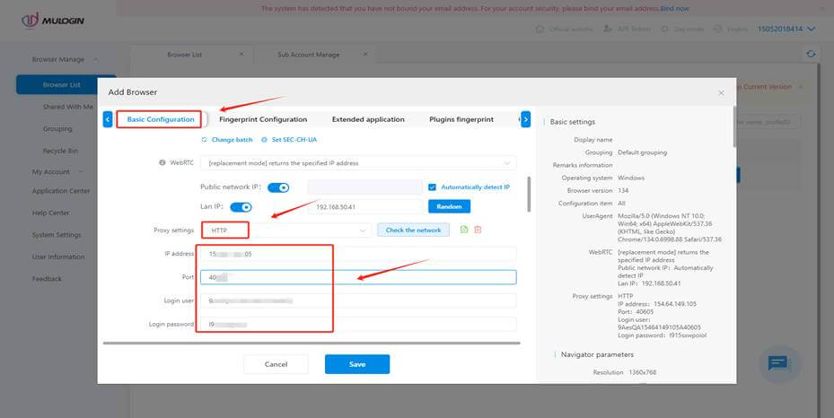The image size is (834, 418).
Task: Close the Browser List tab
Action: pos(241,54)
